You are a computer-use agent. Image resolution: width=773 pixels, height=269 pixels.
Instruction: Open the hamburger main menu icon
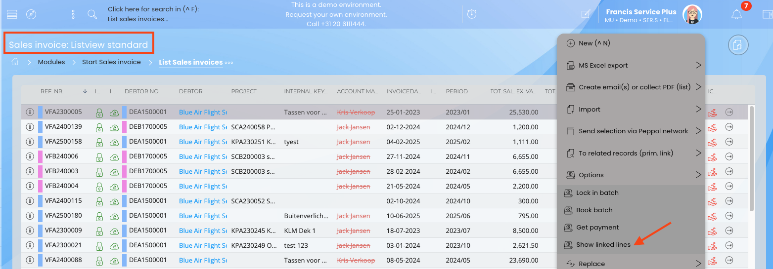(12, 14)
